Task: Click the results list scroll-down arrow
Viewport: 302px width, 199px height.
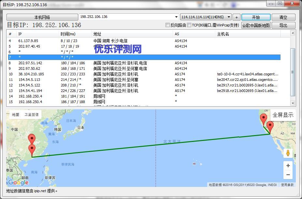Action: [x=293, y=103]
